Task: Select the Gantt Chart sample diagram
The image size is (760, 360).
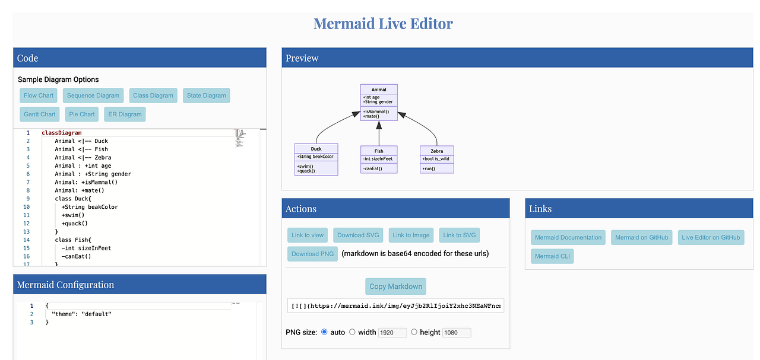Action: click(x=39, y=114)
